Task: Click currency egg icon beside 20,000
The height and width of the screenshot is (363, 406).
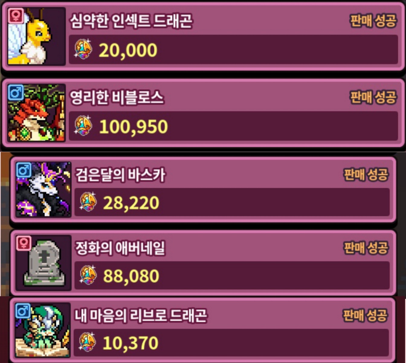Action: click(83, 49)
